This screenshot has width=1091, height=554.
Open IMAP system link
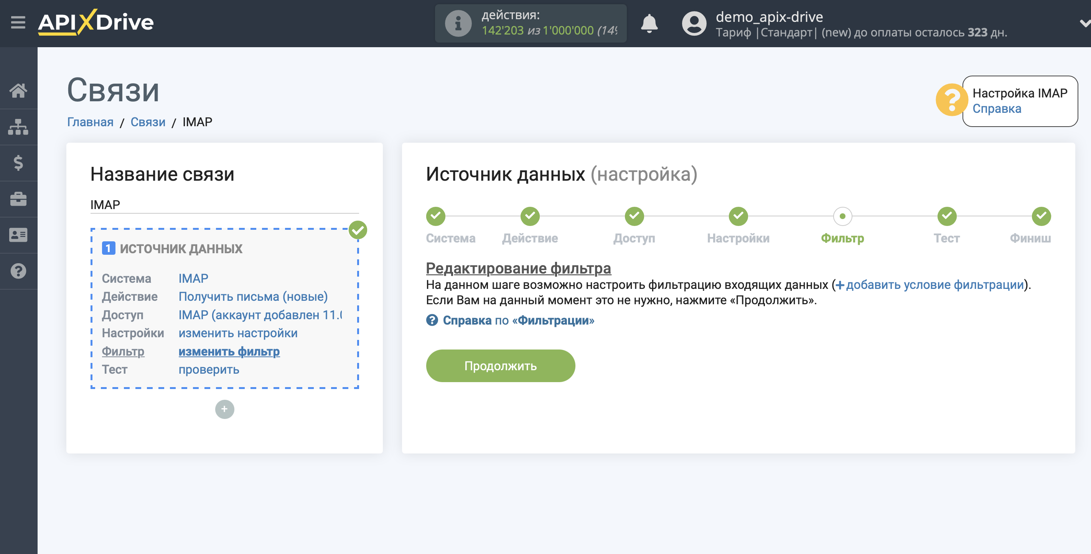193,278
